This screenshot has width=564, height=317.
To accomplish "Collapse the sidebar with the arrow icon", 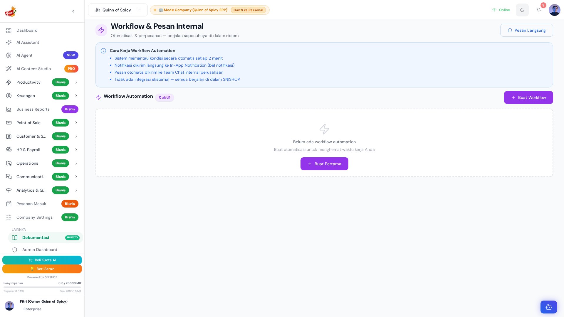I will pyautogui.click(x=73, y=11).
